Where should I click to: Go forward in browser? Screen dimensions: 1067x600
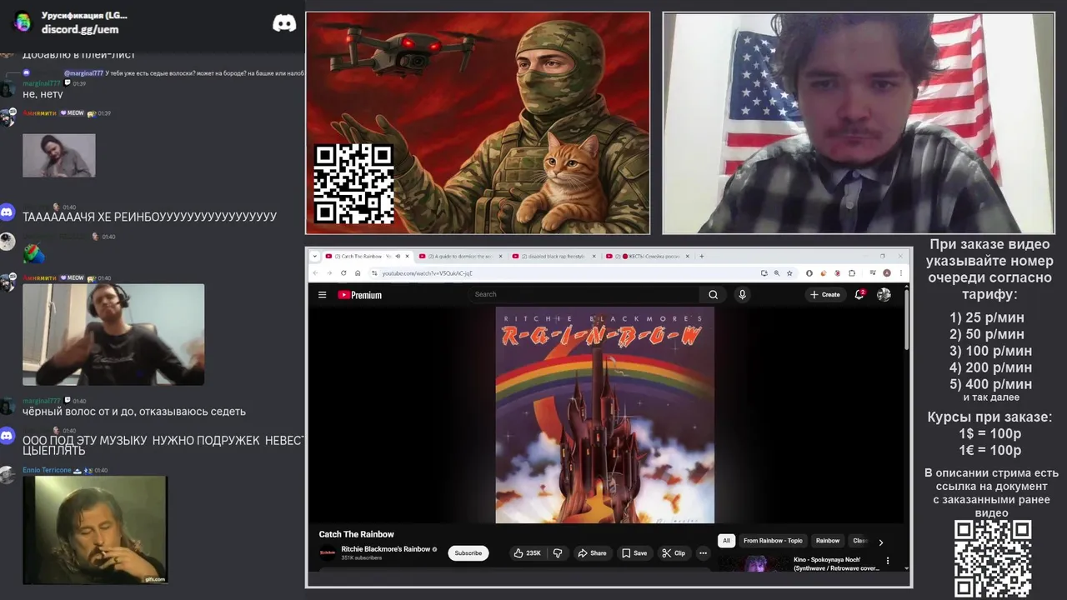click(x=329, y=272)
